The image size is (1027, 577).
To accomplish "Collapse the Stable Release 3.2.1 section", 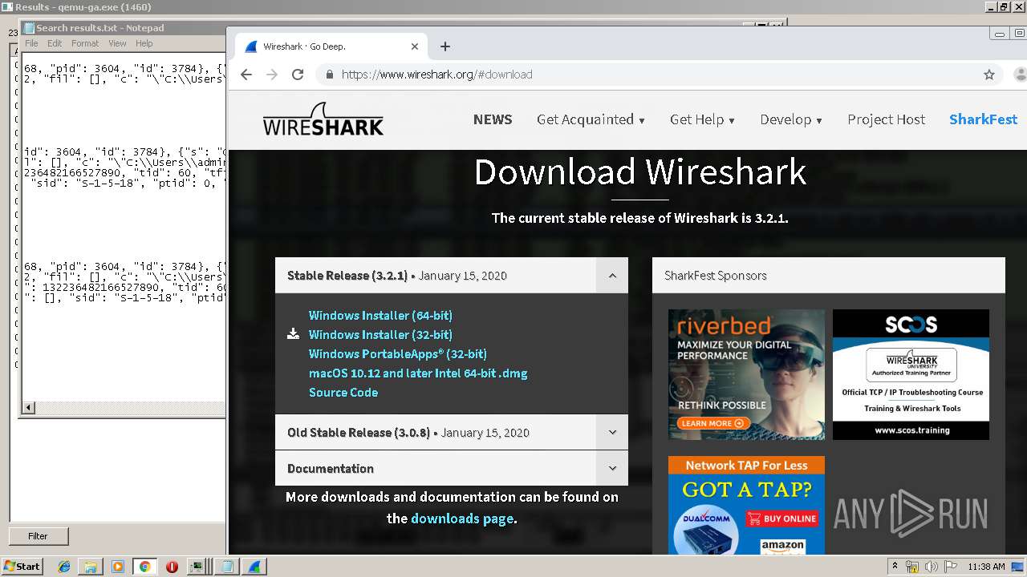I will click(x=612, y=276).
